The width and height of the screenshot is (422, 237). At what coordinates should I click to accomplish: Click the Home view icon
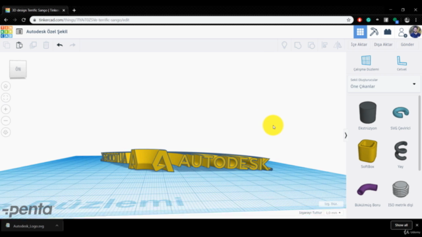point(6,86)
